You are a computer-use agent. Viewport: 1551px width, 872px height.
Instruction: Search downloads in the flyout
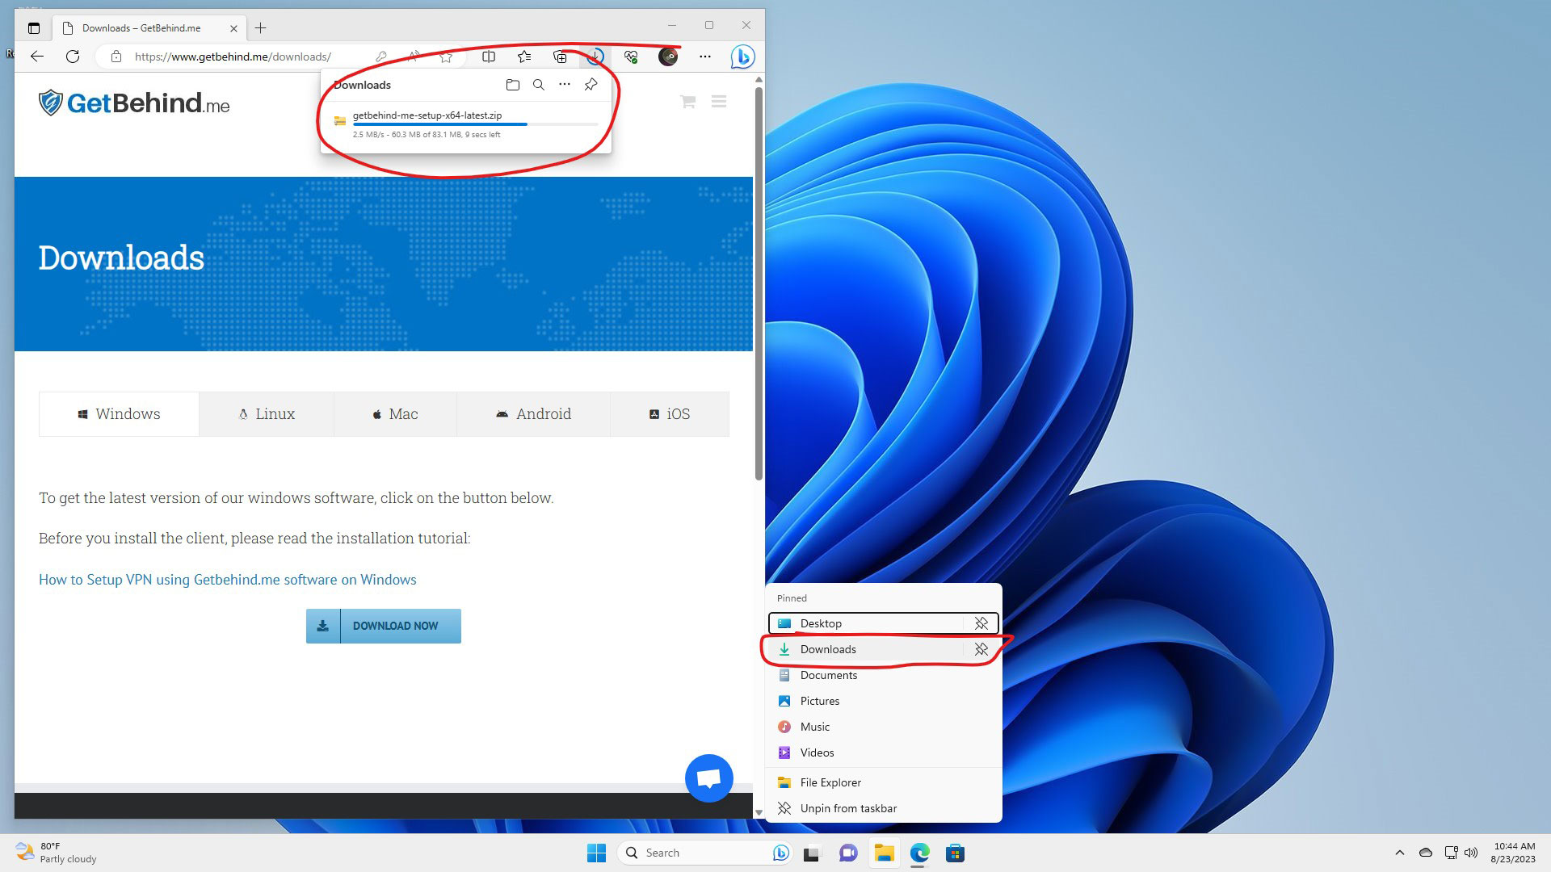pyautogui.click(x=539, y=85)
